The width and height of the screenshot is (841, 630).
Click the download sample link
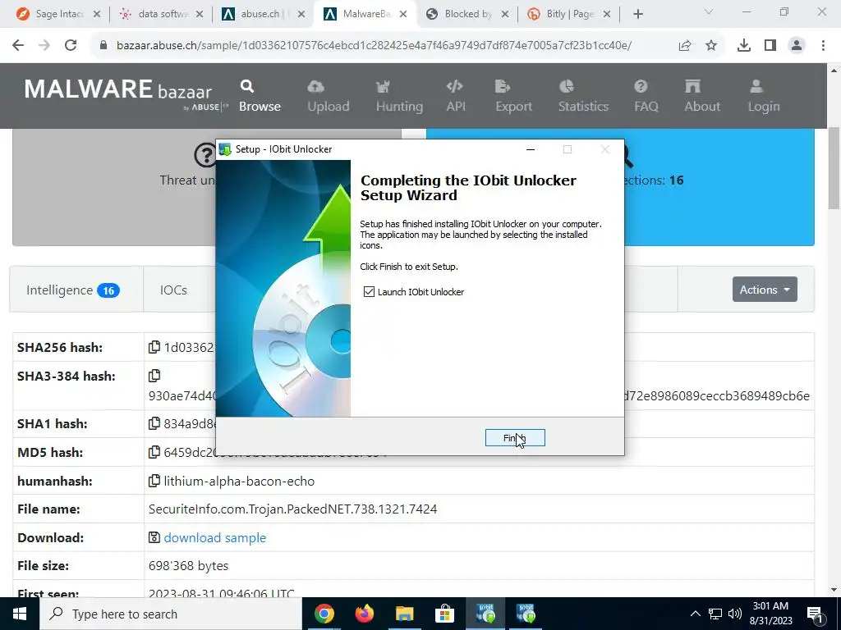(214, 537)
